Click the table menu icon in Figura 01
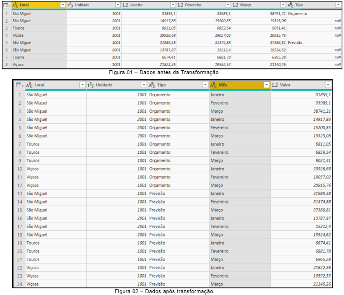The image size is (344, 295). point(6,5)
